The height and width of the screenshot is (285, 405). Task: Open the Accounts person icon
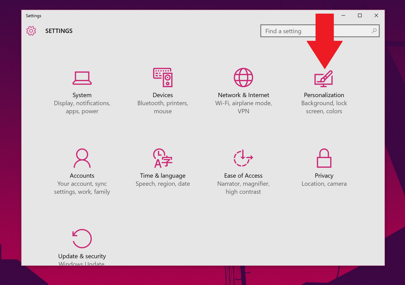[x=82, y=158]
